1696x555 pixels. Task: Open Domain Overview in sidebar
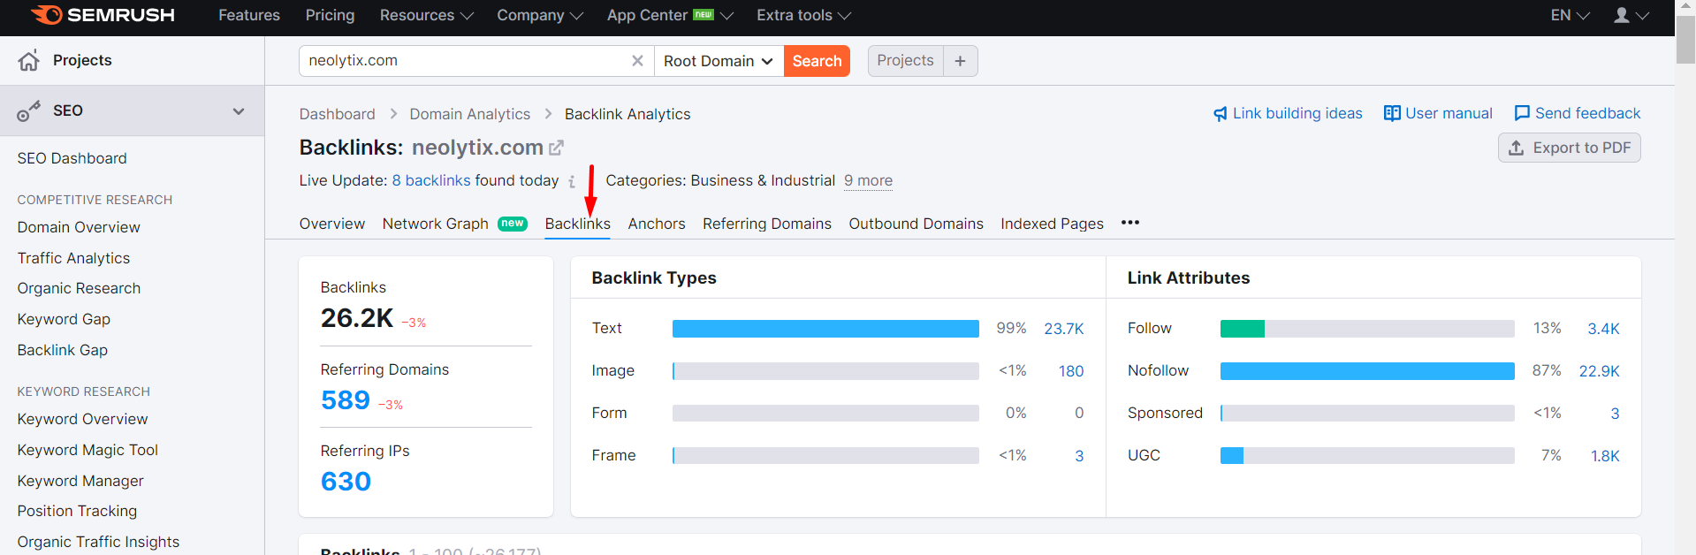tap(79, 227)
